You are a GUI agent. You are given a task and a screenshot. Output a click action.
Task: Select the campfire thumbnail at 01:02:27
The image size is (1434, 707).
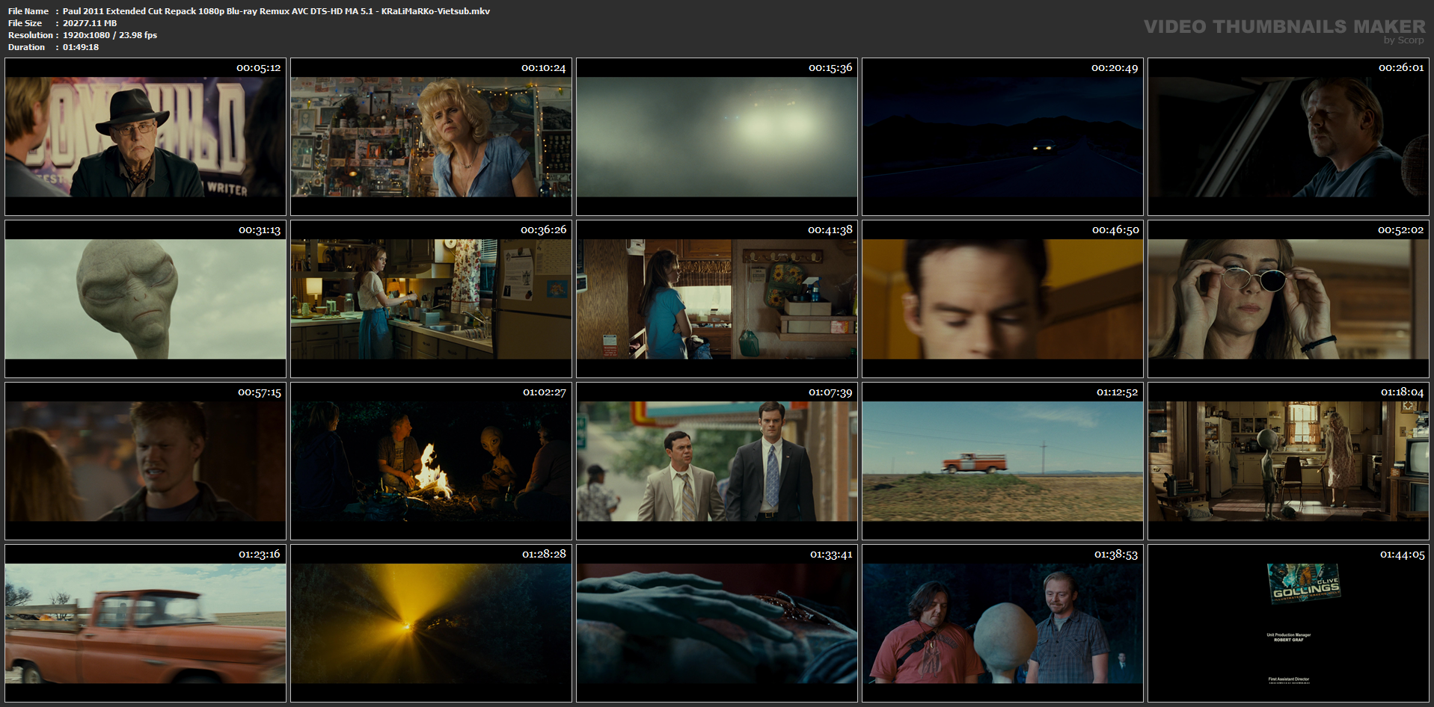[x=431, y=461]
